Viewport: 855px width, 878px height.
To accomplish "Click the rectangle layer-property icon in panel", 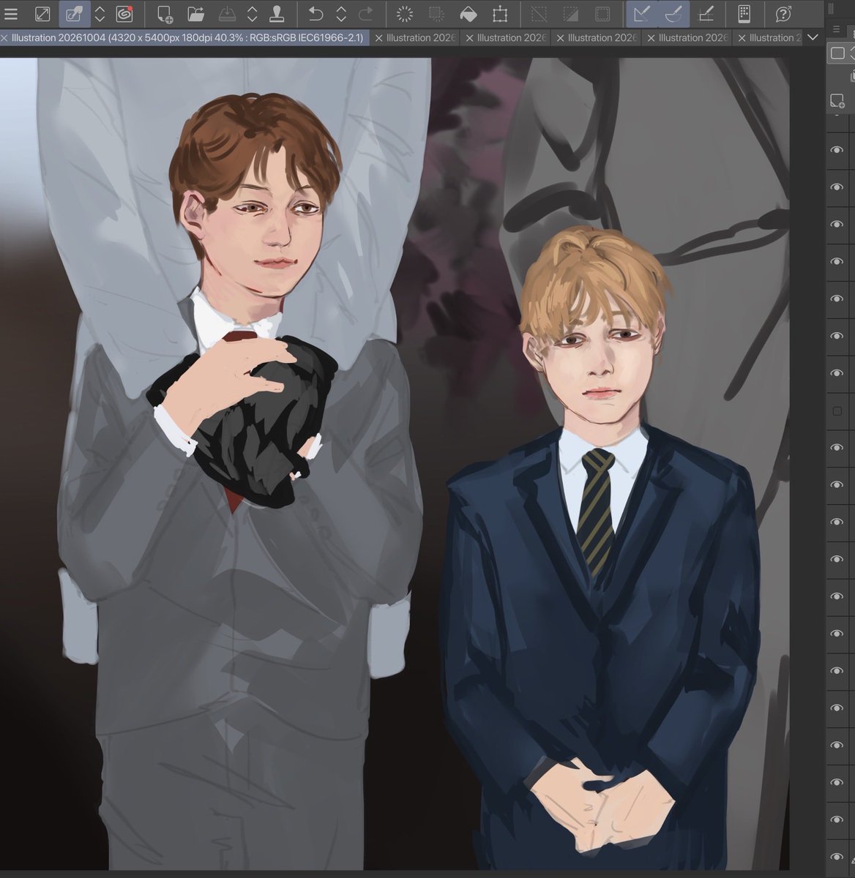I will (x=837, y=53).
